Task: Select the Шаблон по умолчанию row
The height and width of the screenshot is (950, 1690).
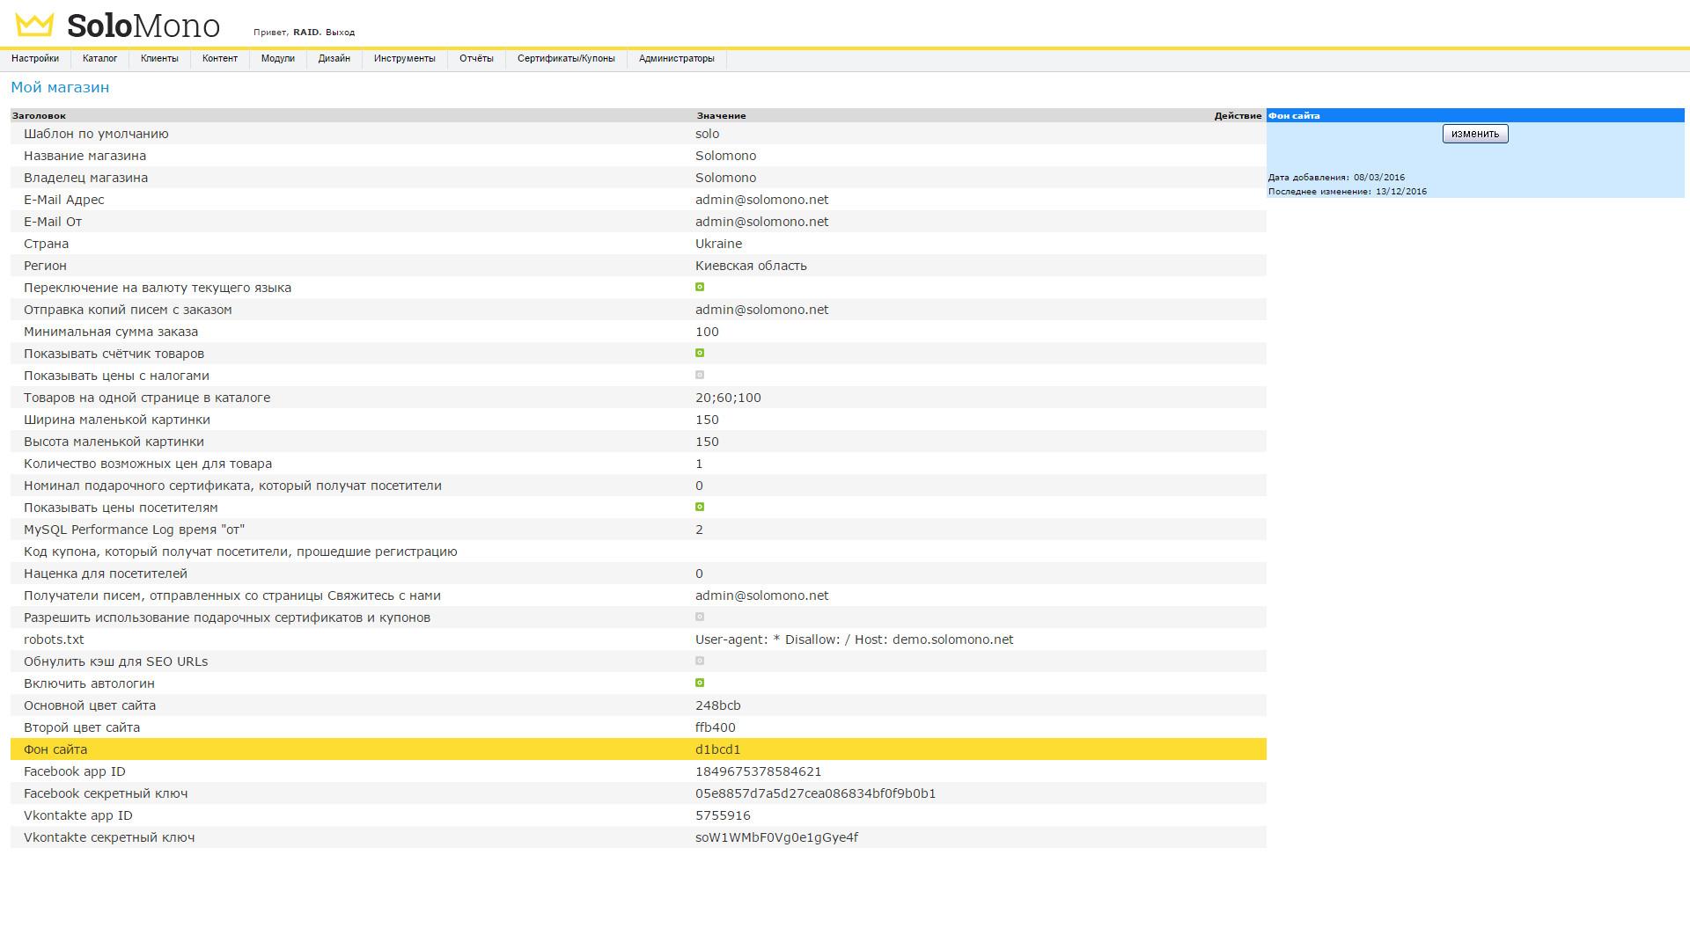Action: tap(638, 134)
